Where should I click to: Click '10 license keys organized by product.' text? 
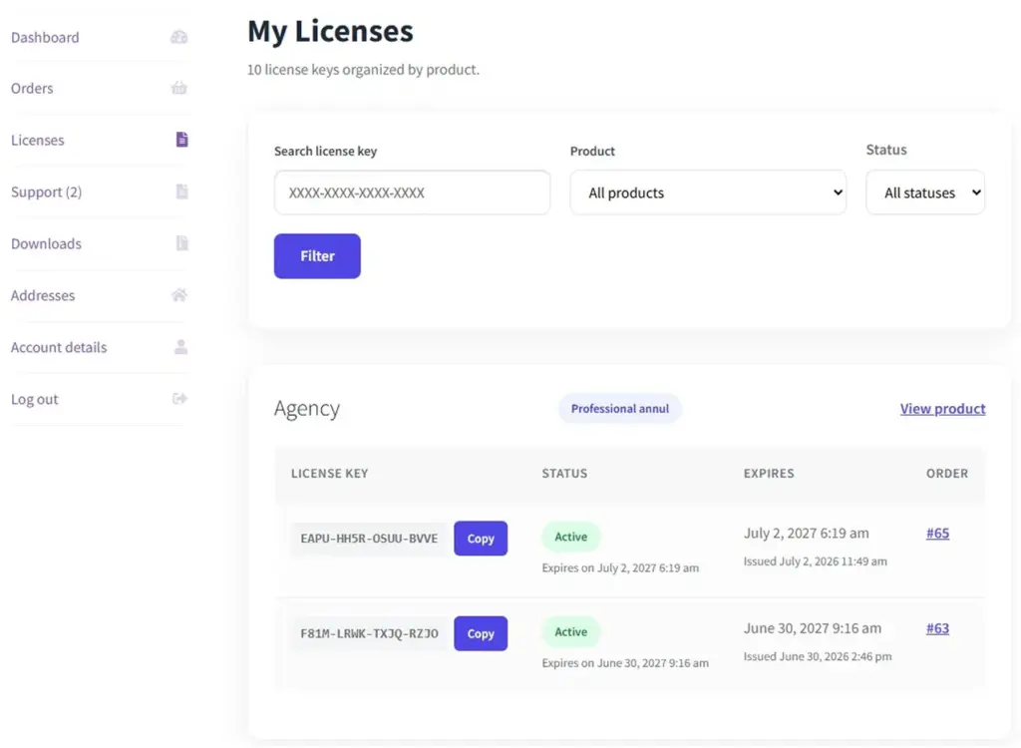363,70
